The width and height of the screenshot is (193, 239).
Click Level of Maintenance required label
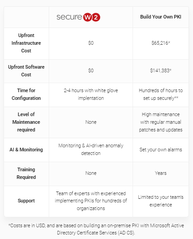click(26, 122)
